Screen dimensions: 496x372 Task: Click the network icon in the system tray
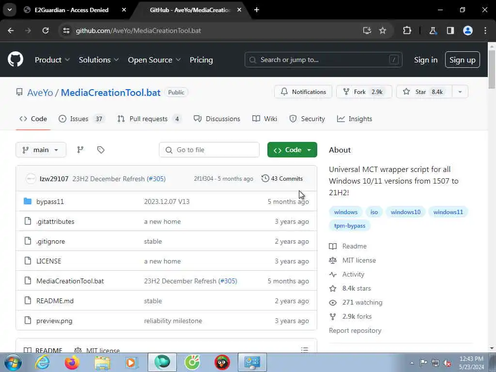[x=435, y=363]
